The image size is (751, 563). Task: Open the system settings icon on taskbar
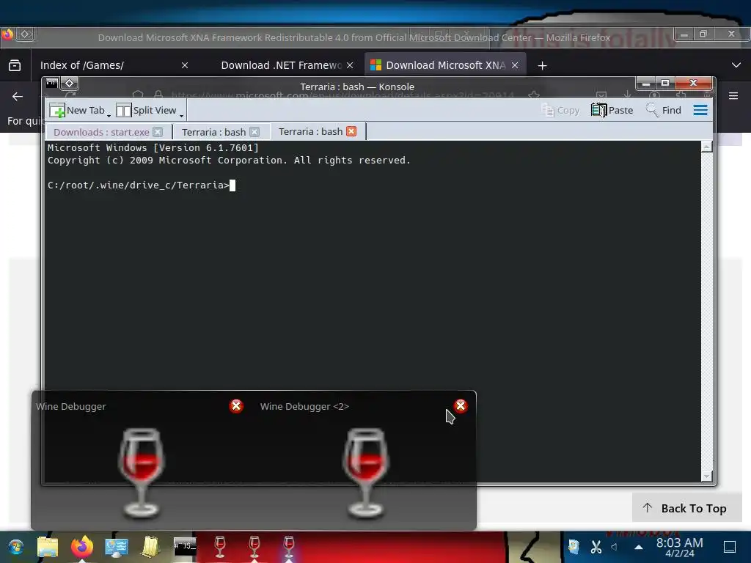tap(117, 547)
